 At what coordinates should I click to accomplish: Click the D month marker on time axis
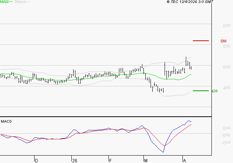[36, 160]
